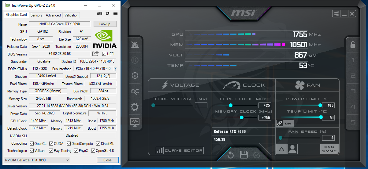Screen dimensions: 368x169
Task: Toggle the user-defined fan profile icon
Action: tap(292, 149)
